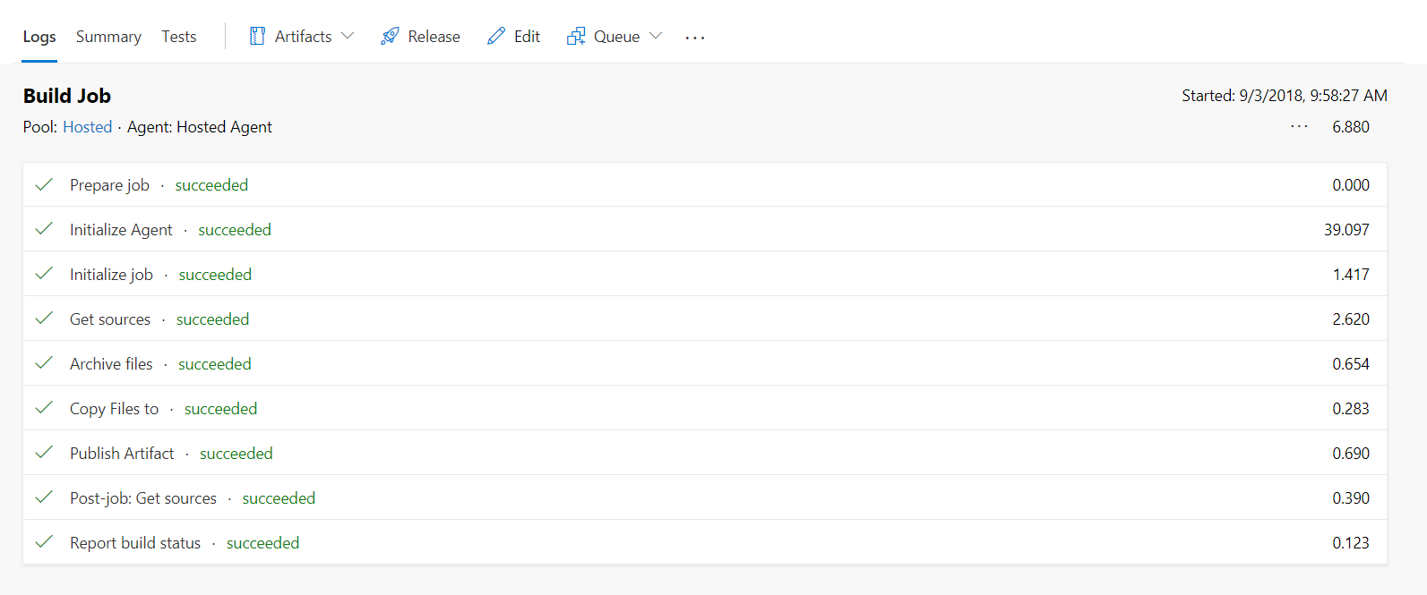Expand the Artifacts dropdown chevron
Viewport: 1427px width, 595px height.
348,37
